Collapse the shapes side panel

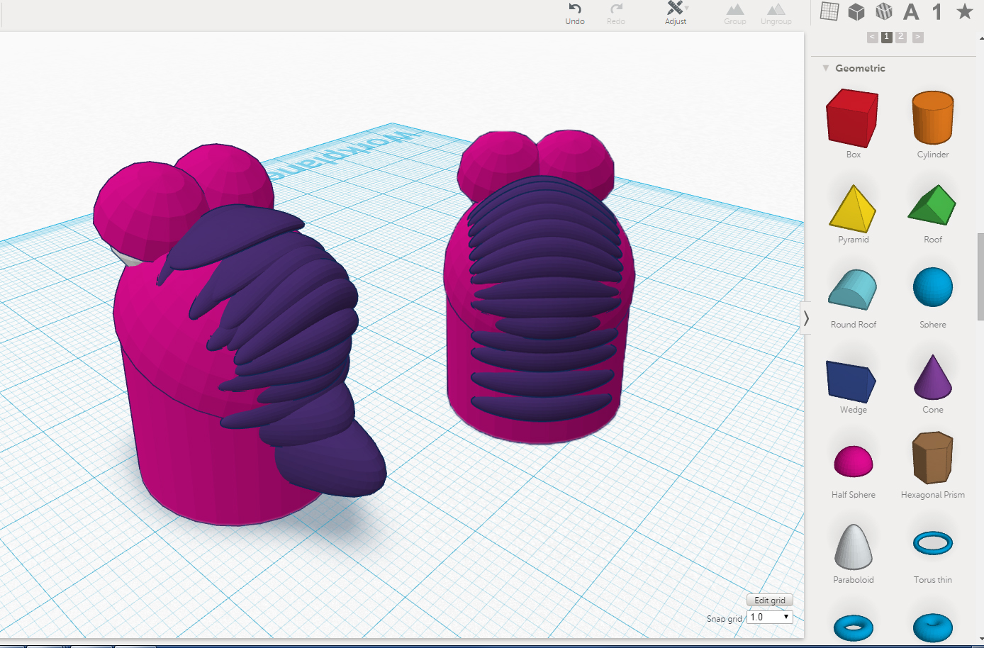pyautogui.click(x=805, y=318)
